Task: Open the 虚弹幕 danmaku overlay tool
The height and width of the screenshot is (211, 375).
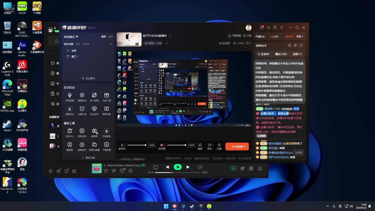Action: coord(94,133)
